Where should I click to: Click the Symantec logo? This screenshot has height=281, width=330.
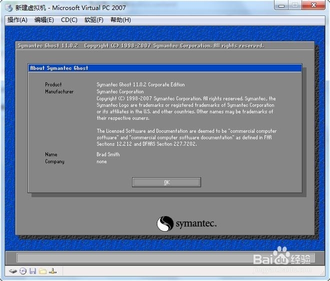point(186,224)
